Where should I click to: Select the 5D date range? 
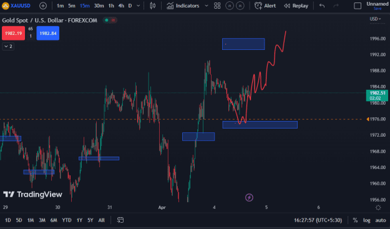[19, 220]
